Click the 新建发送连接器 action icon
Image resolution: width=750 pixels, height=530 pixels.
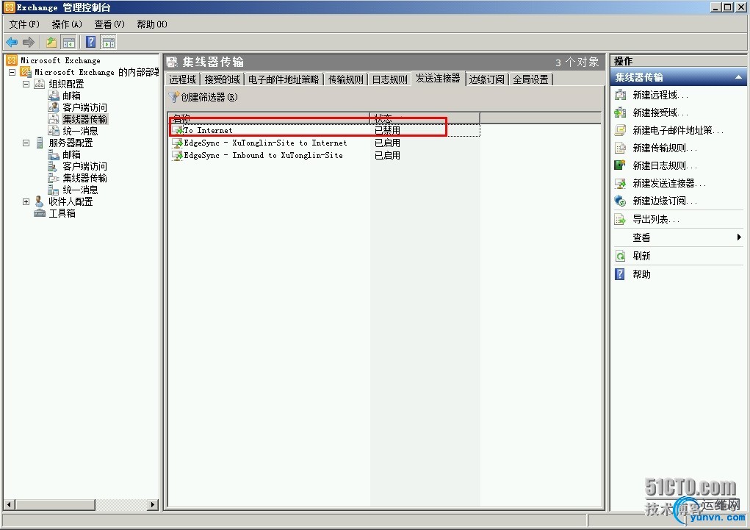[621, 183]
